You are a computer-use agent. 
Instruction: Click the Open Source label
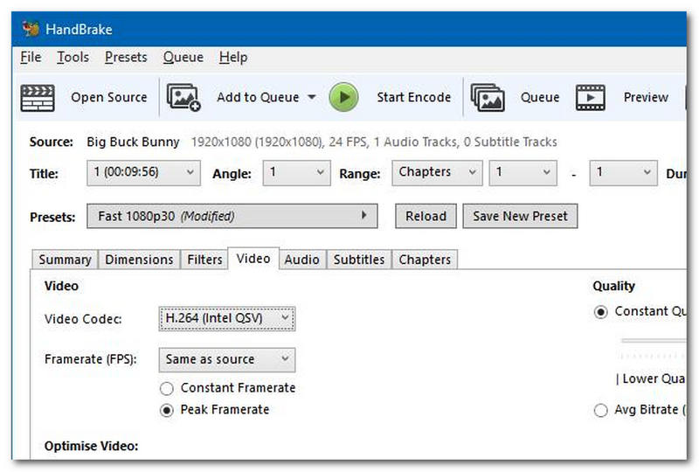tap(108, 97)
